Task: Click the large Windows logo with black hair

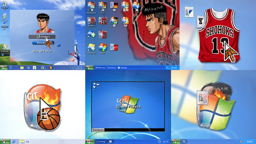Action: 216,106
